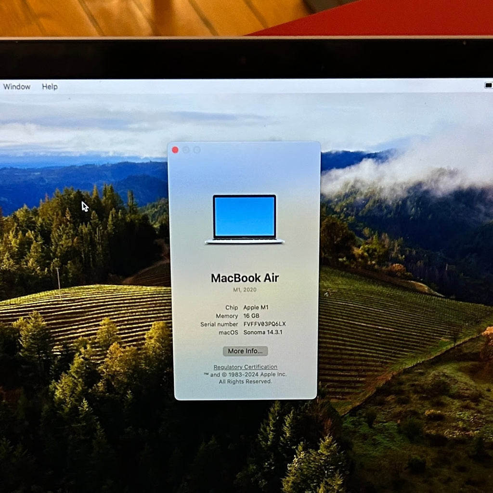Open the Regulatory Certification link

tap(245, 367)
